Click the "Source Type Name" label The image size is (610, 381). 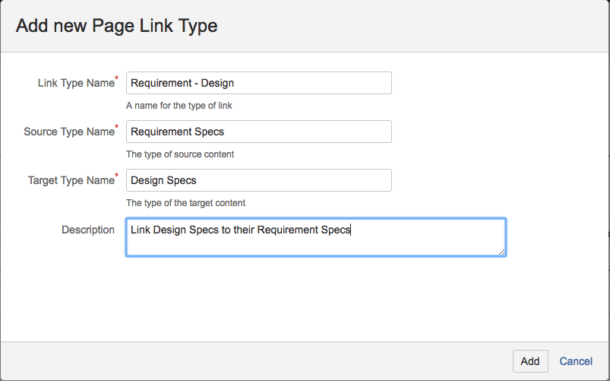point(68,132)
